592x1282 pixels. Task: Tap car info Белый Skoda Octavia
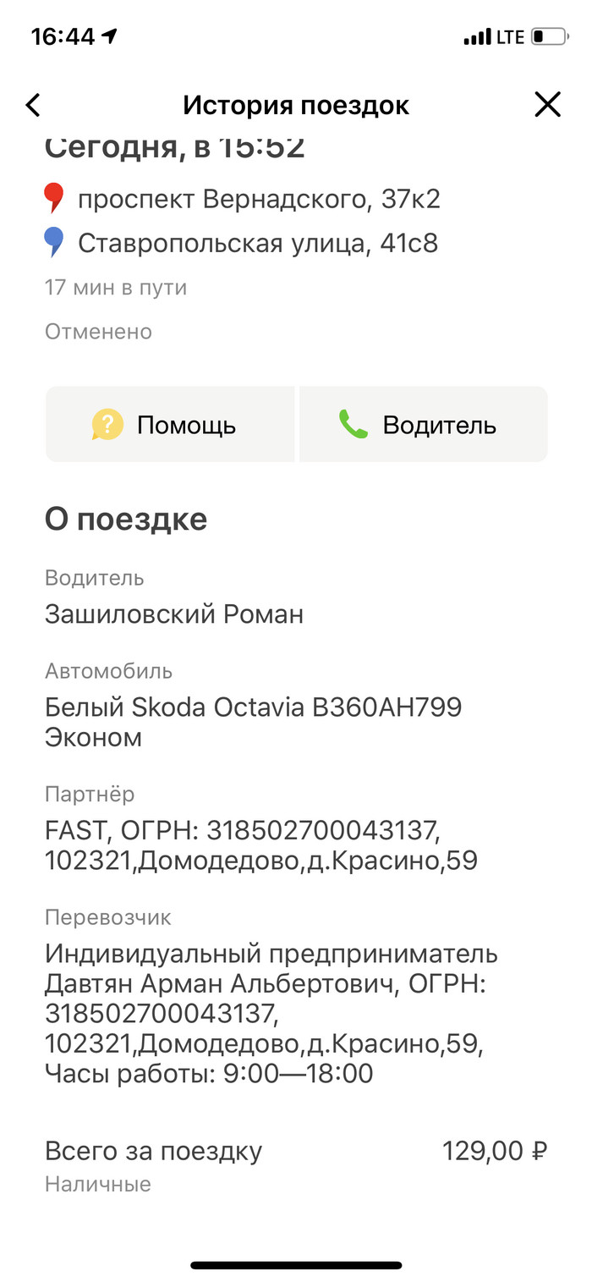pyautogui.click(x=253, y=707)
